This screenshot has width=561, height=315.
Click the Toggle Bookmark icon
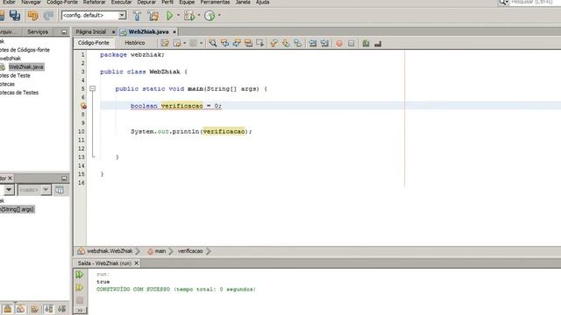coord(297,43)
